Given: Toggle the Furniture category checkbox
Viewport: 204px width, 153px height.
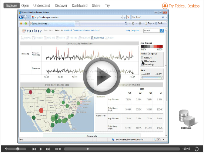Looking at the screenshot, I should point(142,58).
